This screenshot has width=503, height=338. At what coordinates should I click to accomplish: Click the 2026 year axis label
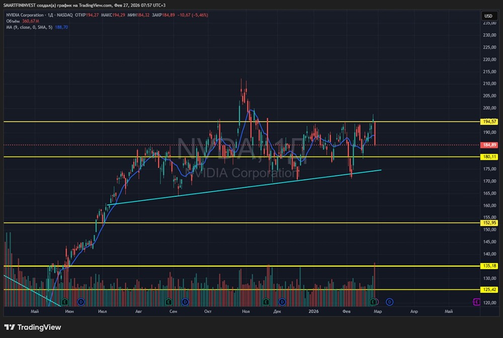(x=313, y=311)
